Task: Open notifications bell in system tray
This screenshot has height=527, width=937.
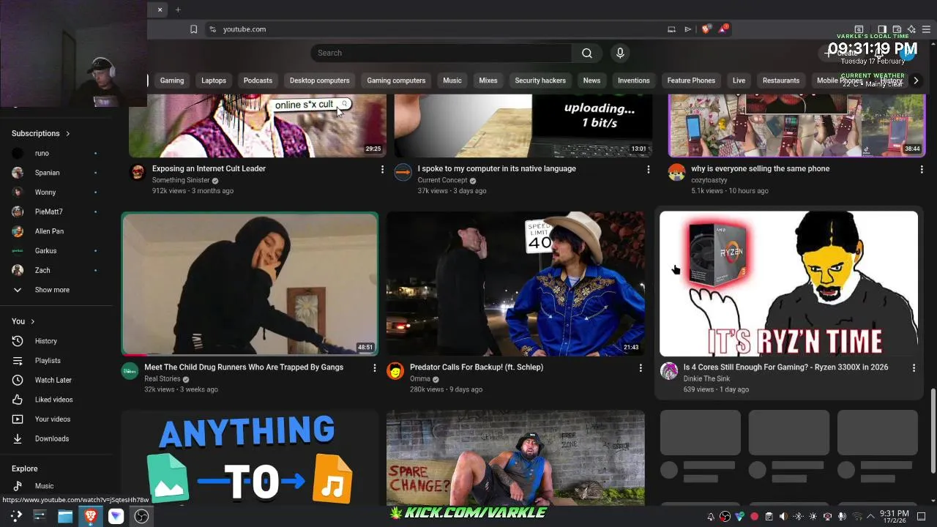Action: (x=711, y=517)
